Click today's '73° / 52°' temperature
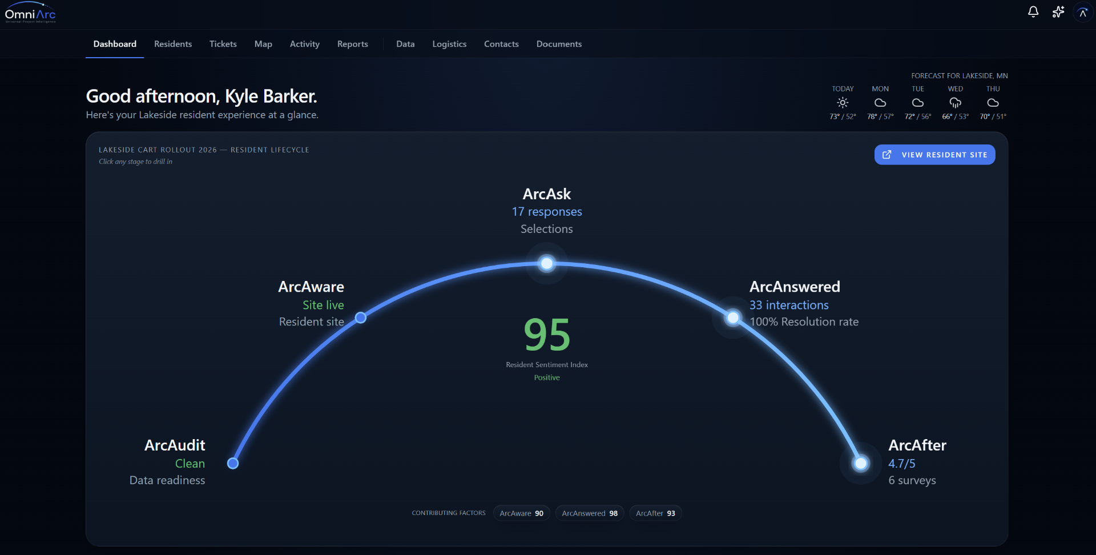Image resolution: width=1096 pixels, height=555 pixels. [x=843, y=116]
